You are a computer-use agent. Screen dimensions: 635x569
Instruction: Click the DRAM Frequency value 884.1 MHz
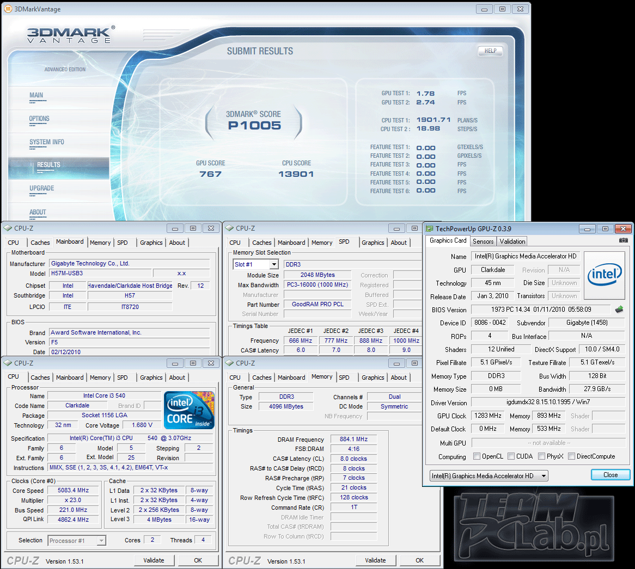353,439
